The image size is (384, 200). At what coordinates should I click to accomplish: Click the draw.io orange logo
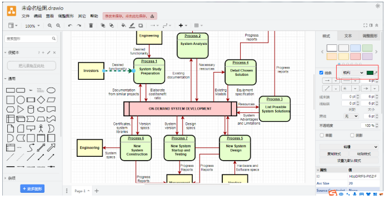click(12, 11)
